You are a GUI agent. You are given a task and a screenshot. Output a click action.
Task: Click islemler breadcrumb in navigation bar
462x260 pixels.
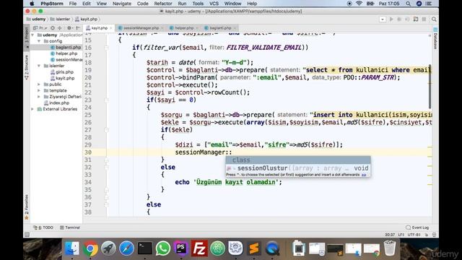(60, 19)
